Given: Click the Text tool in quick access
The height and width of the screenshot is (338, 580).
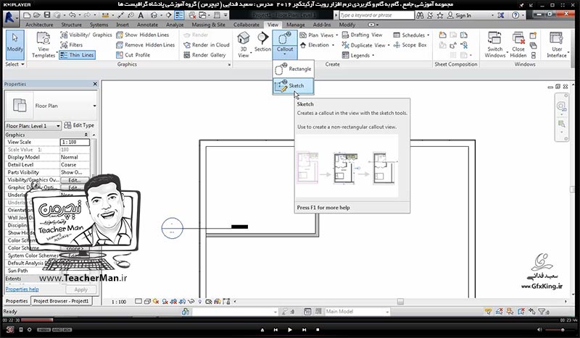Looking at the screenshot, I should click(141, 15).
